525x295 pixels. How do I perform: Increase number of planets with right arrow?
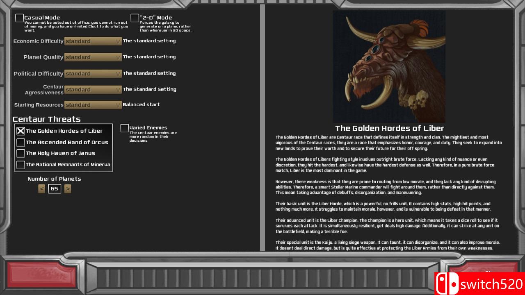68,189
